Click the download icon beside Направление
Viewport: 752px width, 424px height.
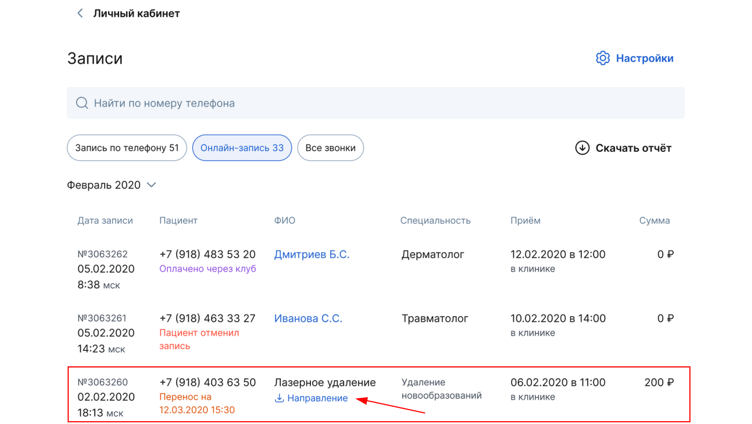279,398
